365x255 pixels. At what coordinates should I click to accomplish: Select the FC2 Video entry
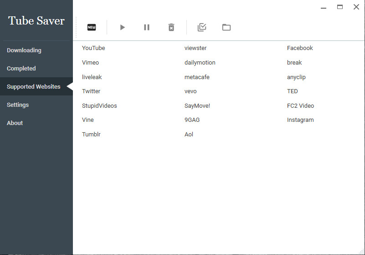[300, 105]
